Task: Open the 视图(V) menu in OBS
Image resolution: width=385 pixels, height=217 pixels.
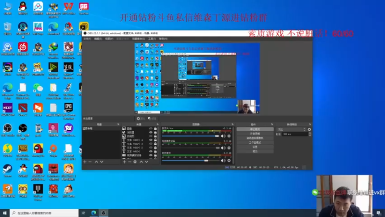Action: click(x=109, y=39)
